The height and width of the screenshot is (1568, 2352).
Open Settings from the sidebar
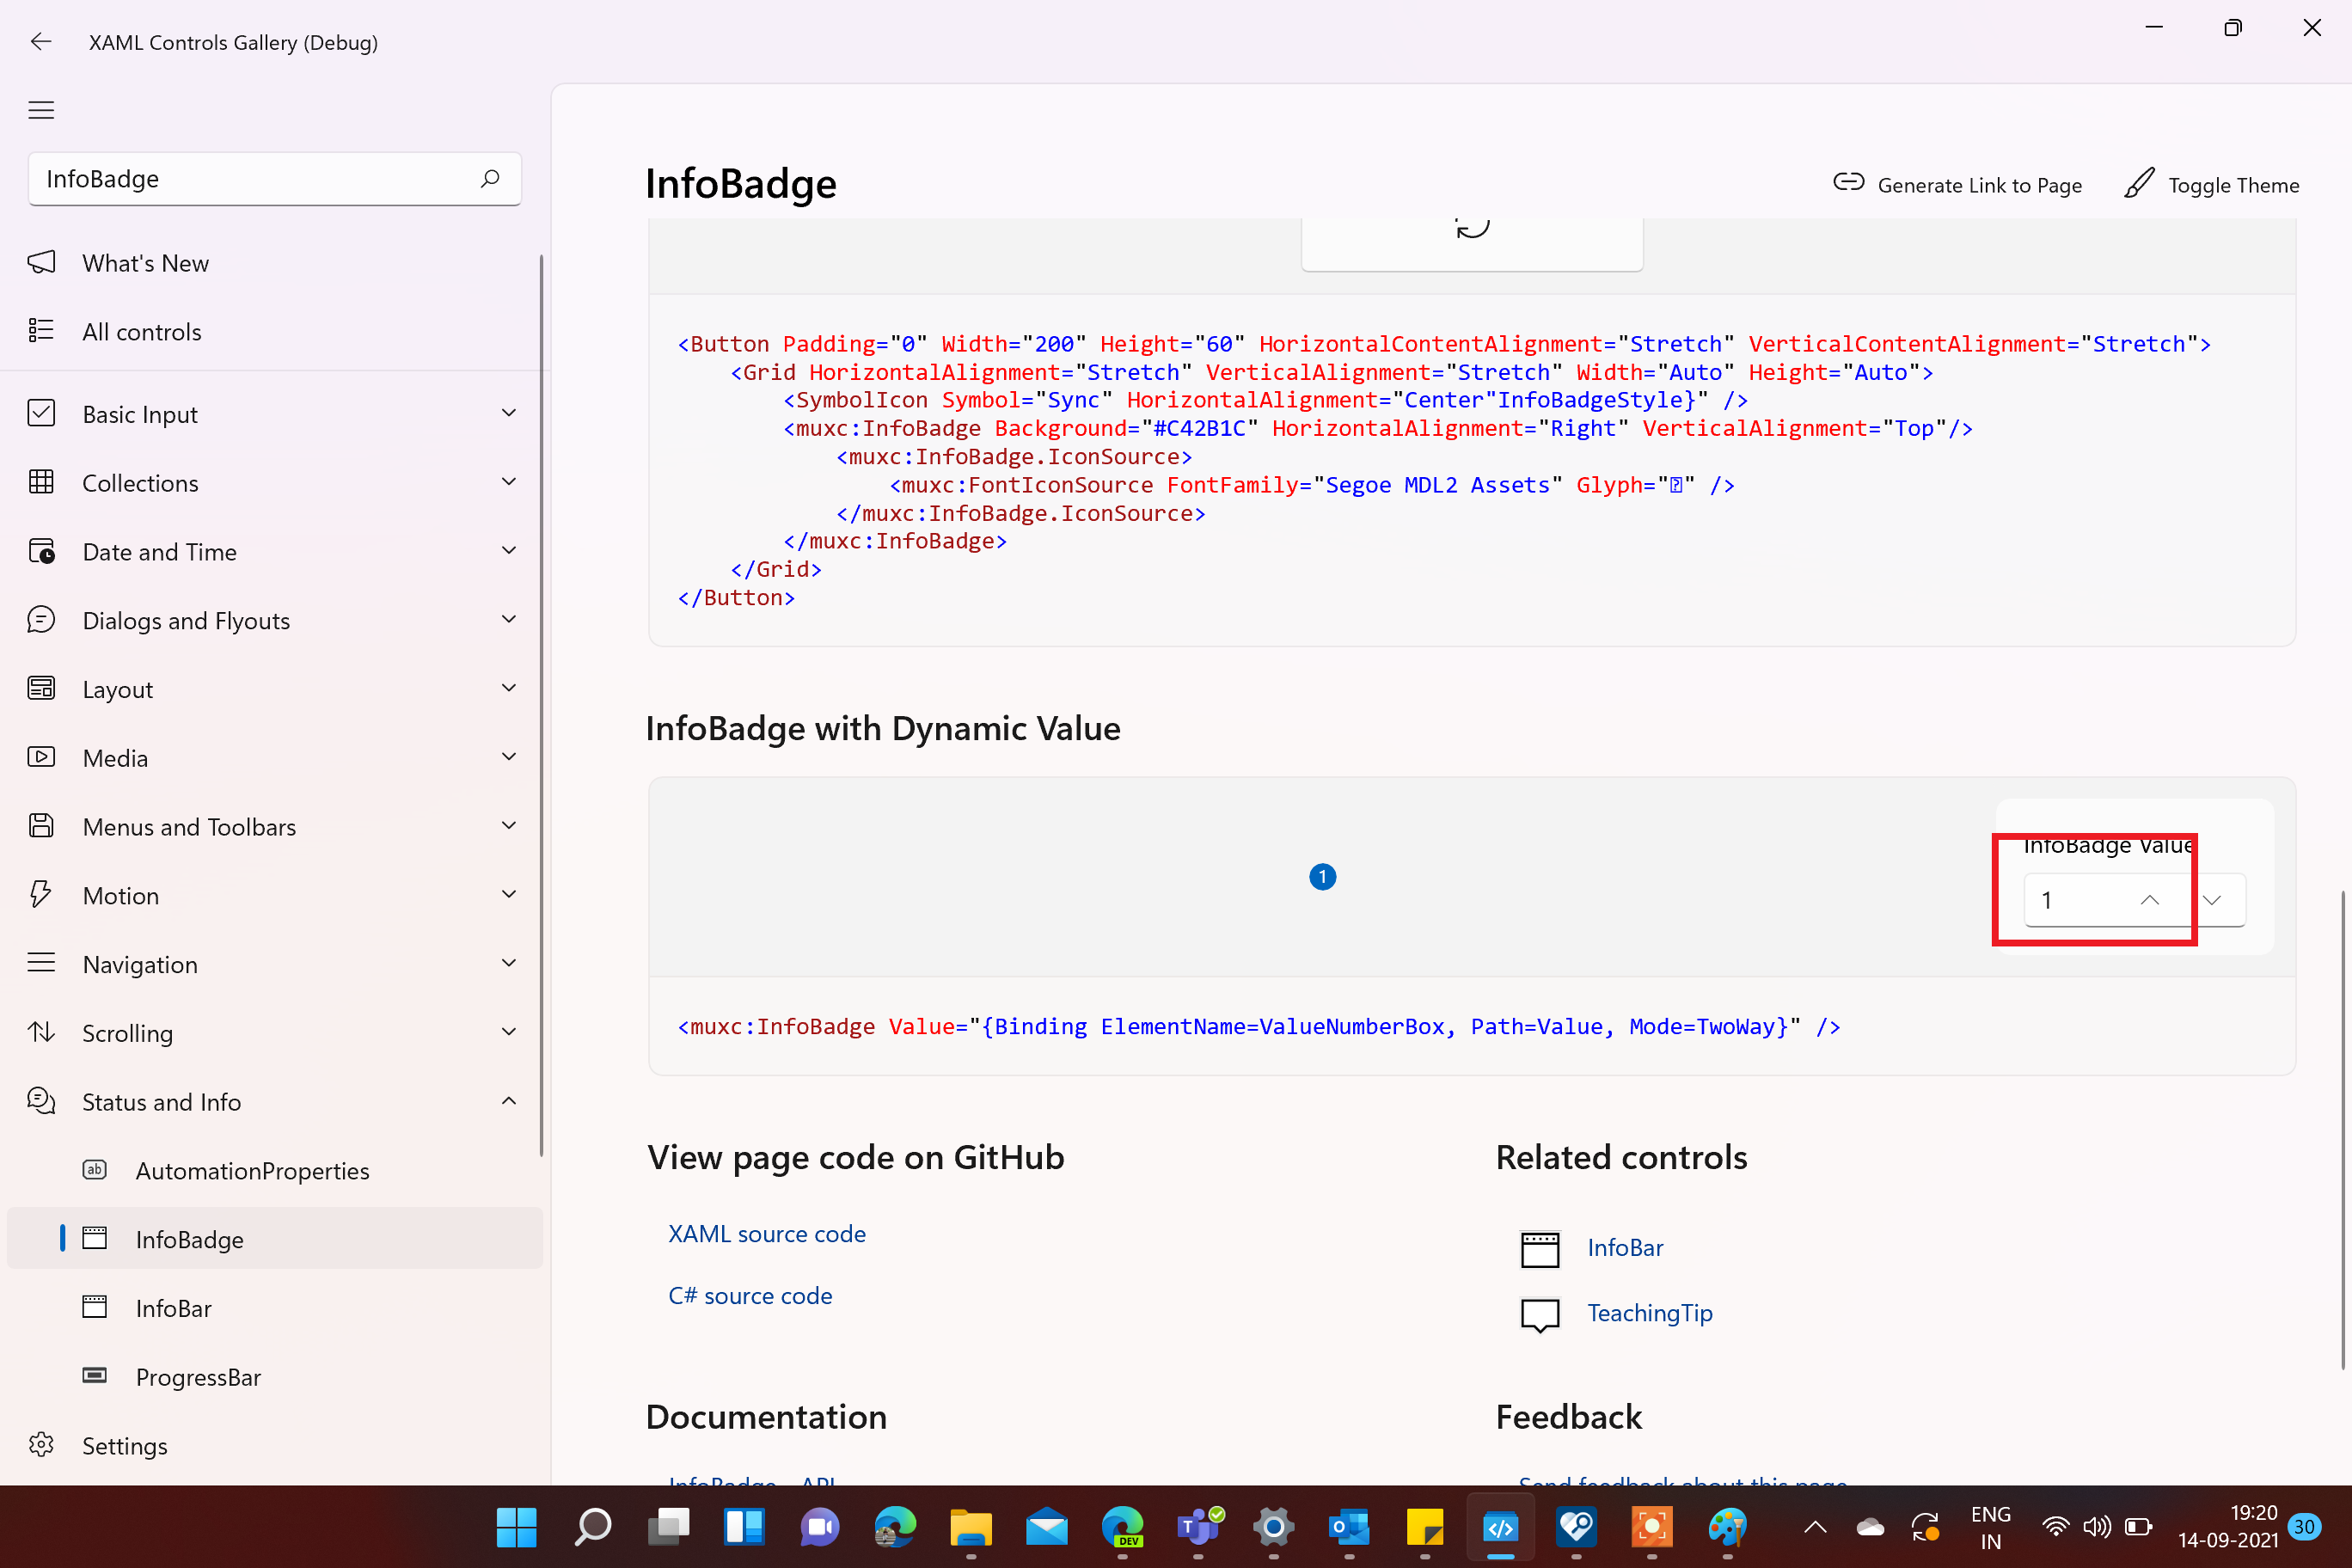pos(124,1445)
